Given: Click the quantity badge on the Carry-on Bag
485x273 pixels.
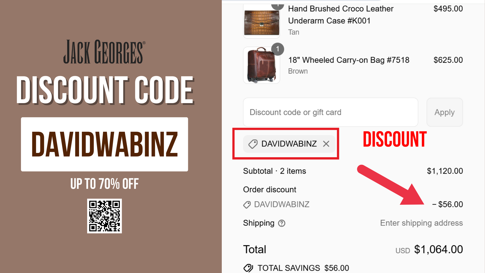Looking at the screenshot, I should [278, 49].
